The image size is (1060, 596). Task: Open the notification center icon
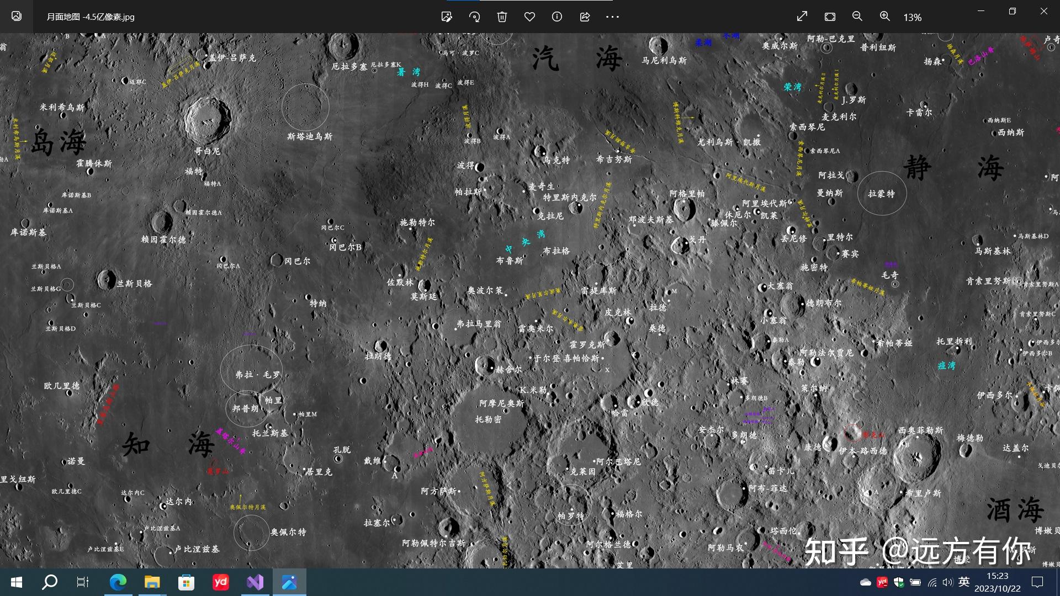[1037, 582]
